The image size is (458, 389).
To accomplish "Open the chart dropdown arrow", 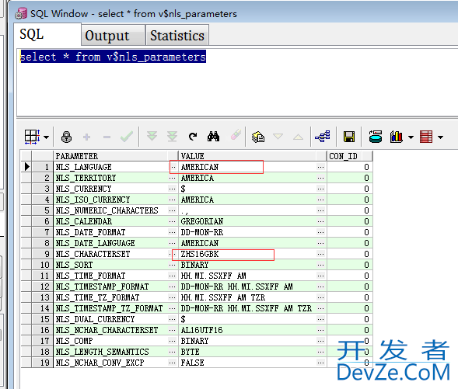I will pos(411,137).
